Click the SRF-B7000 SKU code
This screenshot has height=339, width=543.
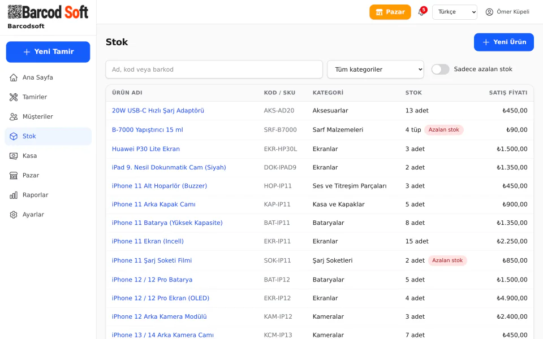point(280,130)
